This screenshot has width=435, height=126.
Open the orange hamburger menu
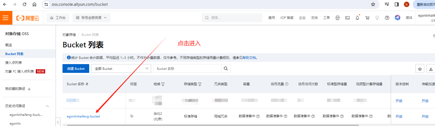tap(6, 18)
